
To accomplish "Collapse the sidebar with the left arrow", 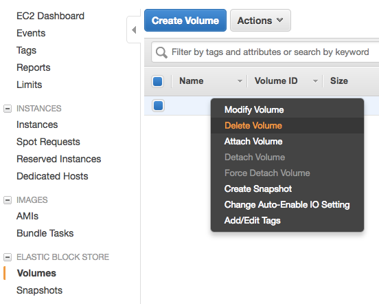I will coord(134,30).
